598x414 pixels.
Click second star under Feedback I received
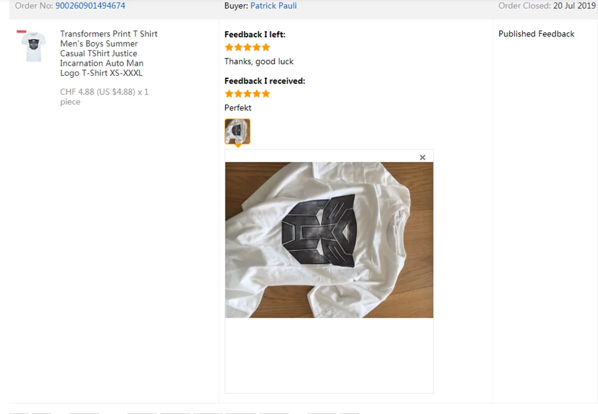coord(239,94)
